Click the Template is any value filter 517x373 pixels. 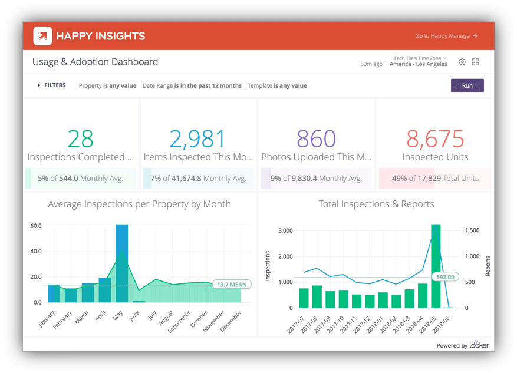point(277,85)
